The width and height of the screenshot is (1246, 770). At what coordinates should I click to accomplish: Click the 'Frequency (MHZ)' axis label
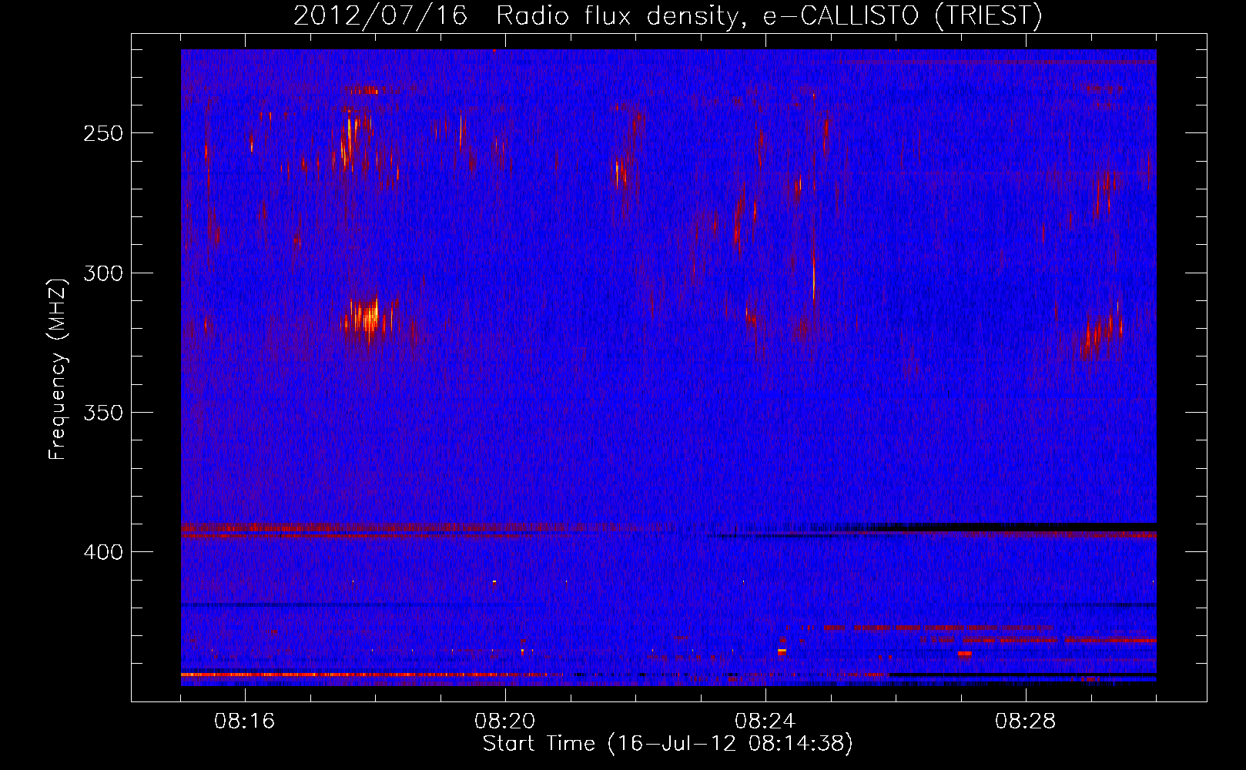point(58,369)
